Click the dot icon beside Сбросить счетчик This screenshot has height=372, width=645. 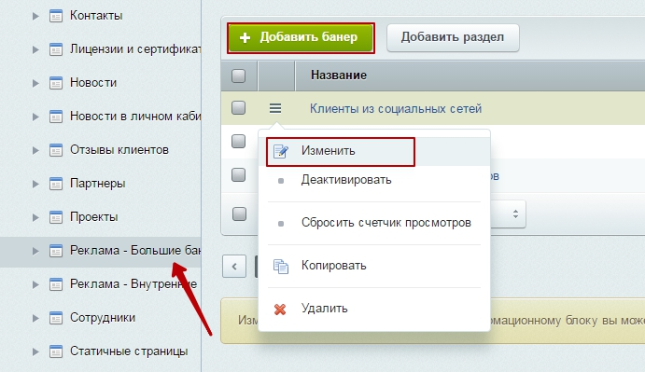[x=281, y=224]
